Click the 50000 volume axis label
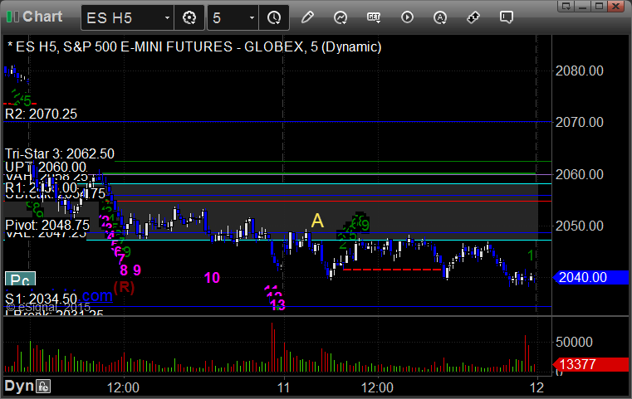 [x=574, y=343]
